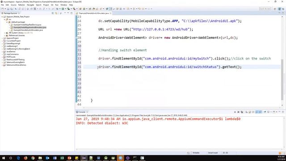Click the External Tools toolbar icon
286x161 pixels.
[x=74, y=9]
